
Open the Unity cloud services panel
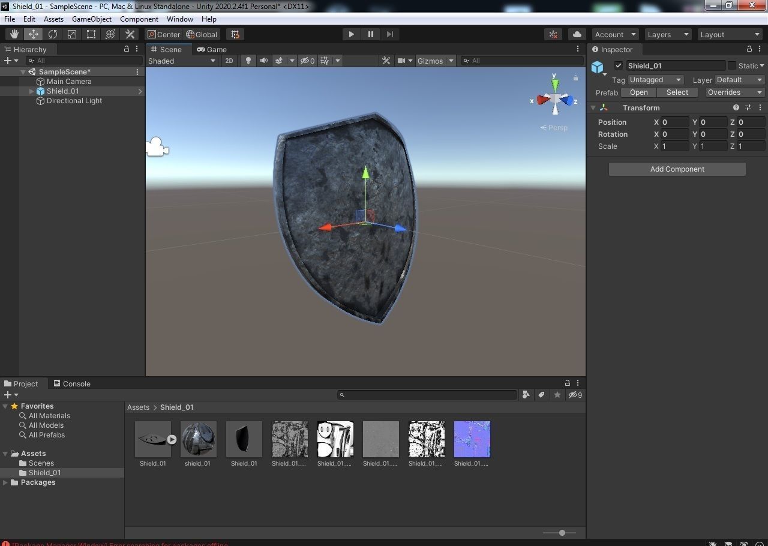(x=575, y=34)
